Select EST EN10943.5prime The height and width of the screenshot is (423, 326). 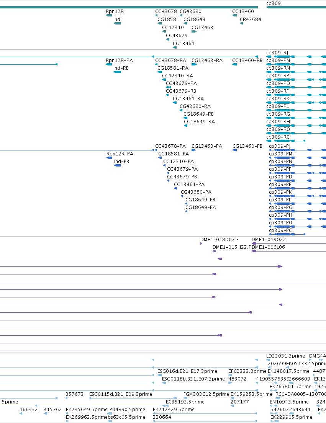[289, 402]
